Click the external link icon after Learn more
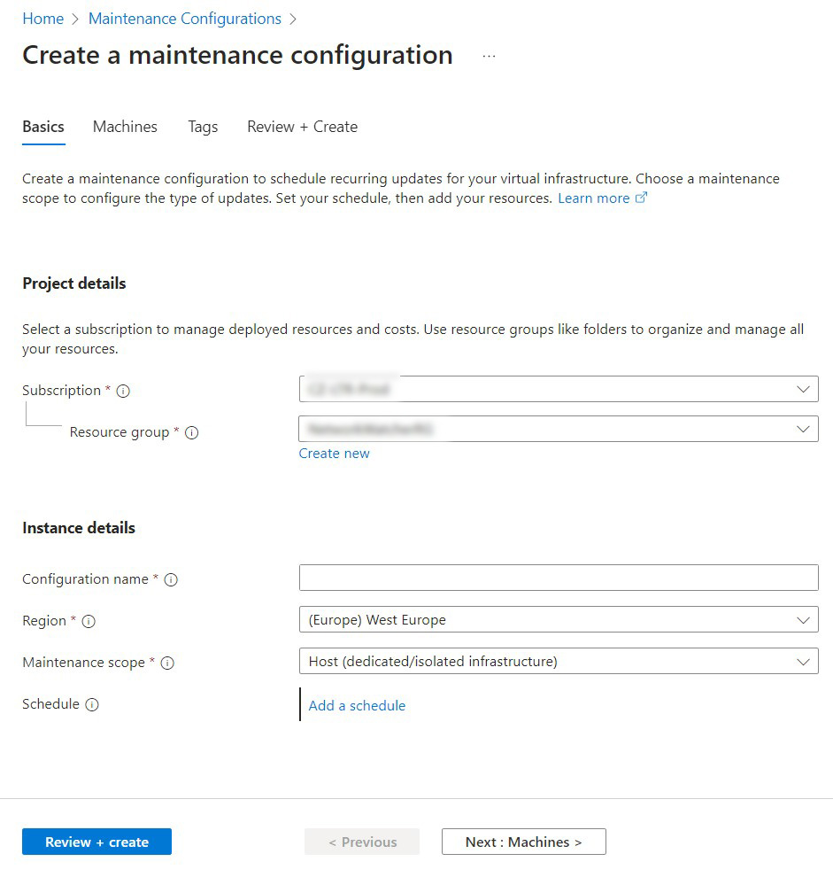833x877 pixels. [641, 198]
